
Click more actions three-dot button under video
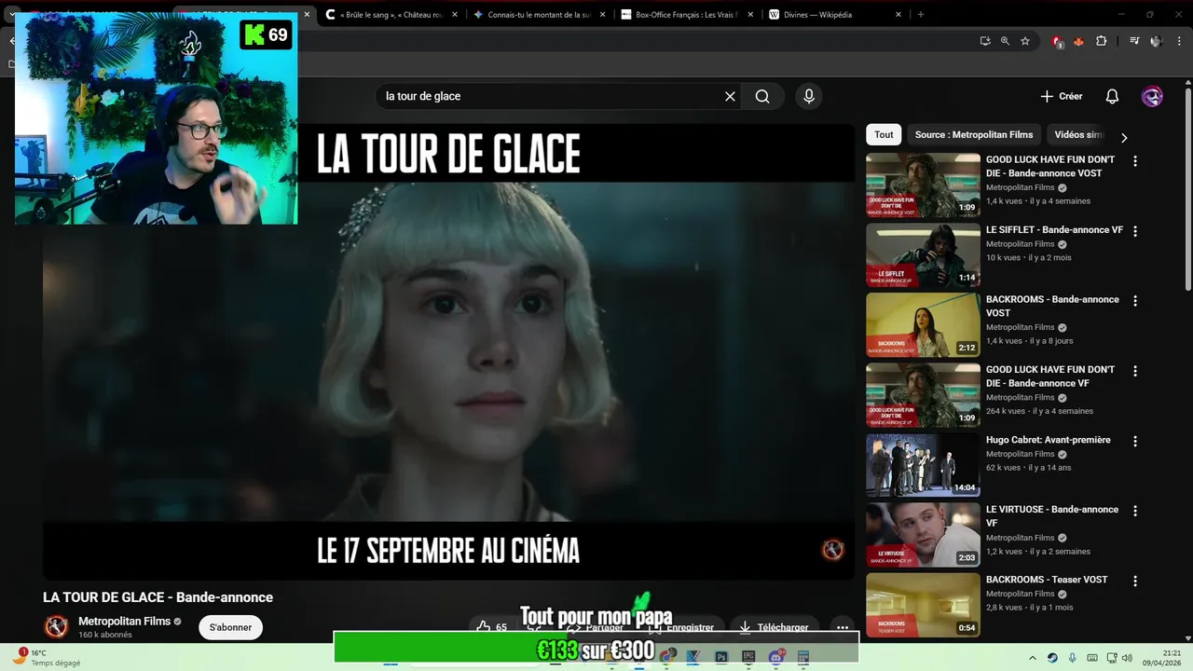pyautogui.click(x=842, y=627)
